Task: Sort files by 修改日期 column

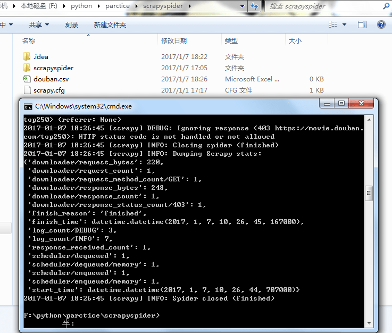Action: point(174,40)
